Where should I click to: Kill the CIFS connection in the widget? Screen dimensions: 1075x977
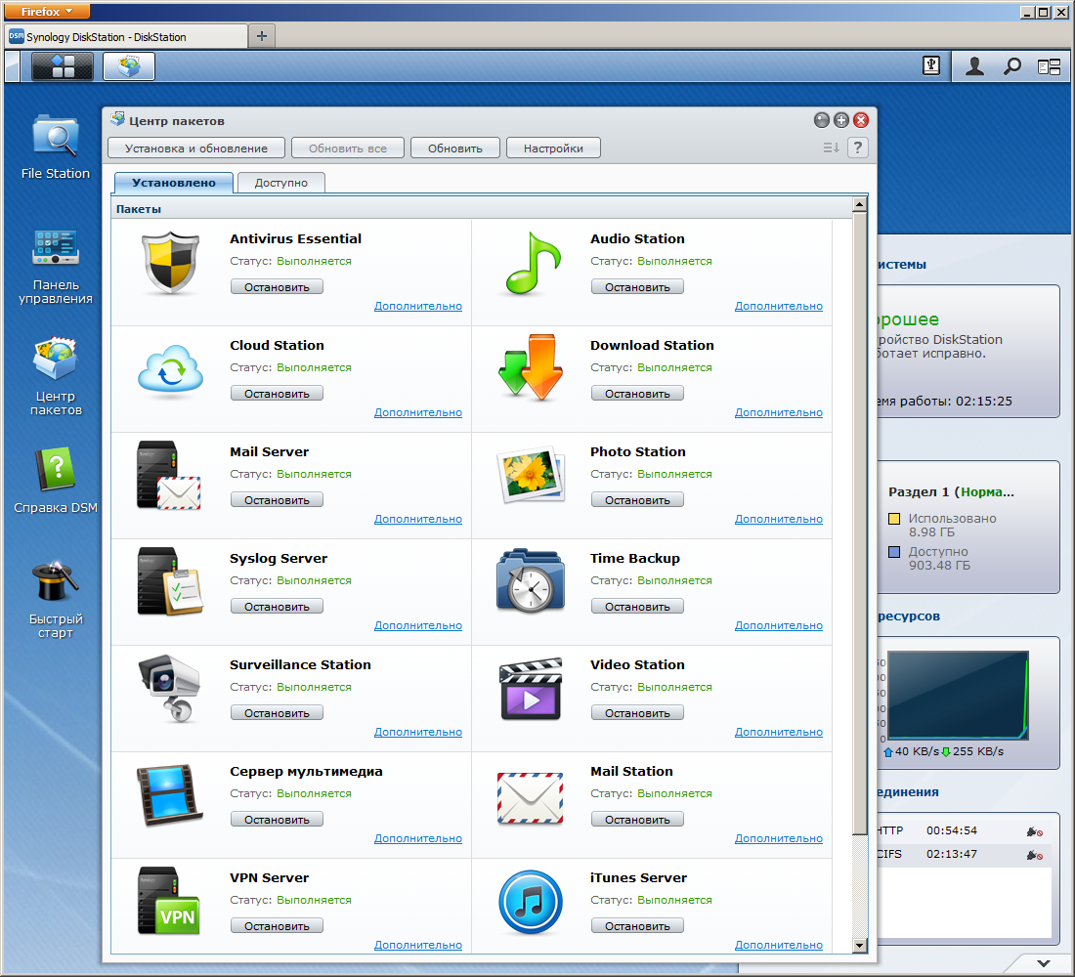click(x=1035, y=855)
